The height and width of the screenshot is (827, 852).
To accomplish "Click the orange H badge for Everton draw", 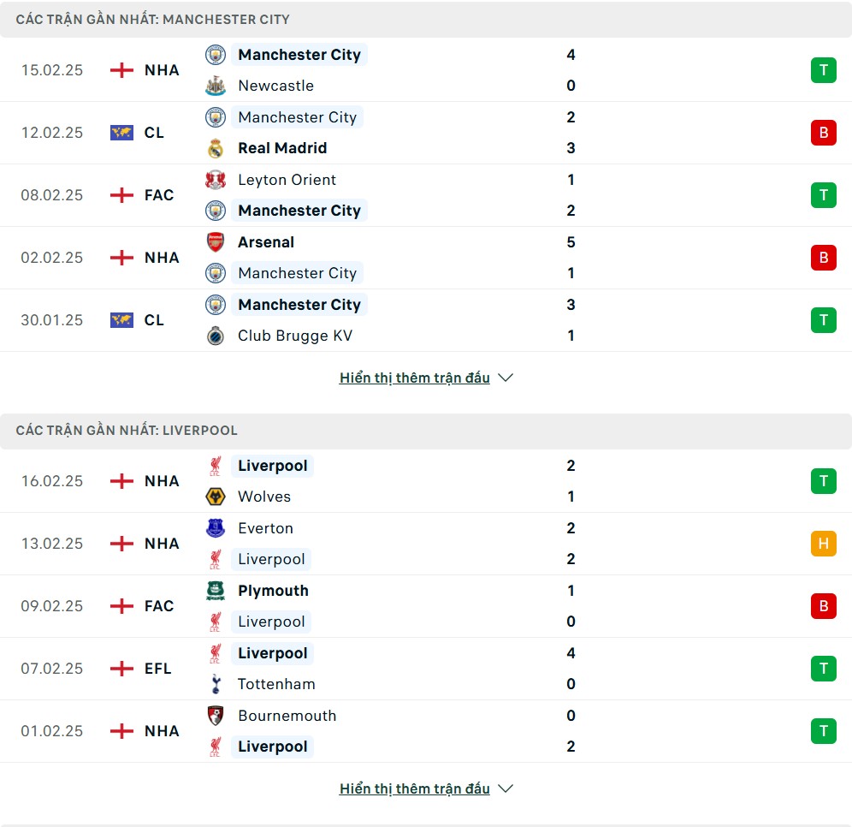I will pos(823,544).
